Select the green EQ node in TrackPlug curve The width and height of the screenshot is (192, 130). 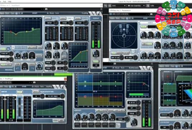click(x=33, y=29)
